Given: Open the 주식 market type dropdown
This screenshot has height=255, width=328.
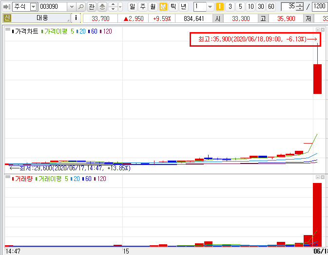Looking at the screenshot, I should (x=34, y=7).
